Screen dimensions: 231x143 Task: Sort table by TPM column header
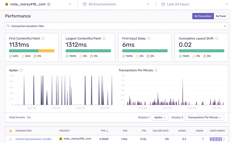[104, 131]
